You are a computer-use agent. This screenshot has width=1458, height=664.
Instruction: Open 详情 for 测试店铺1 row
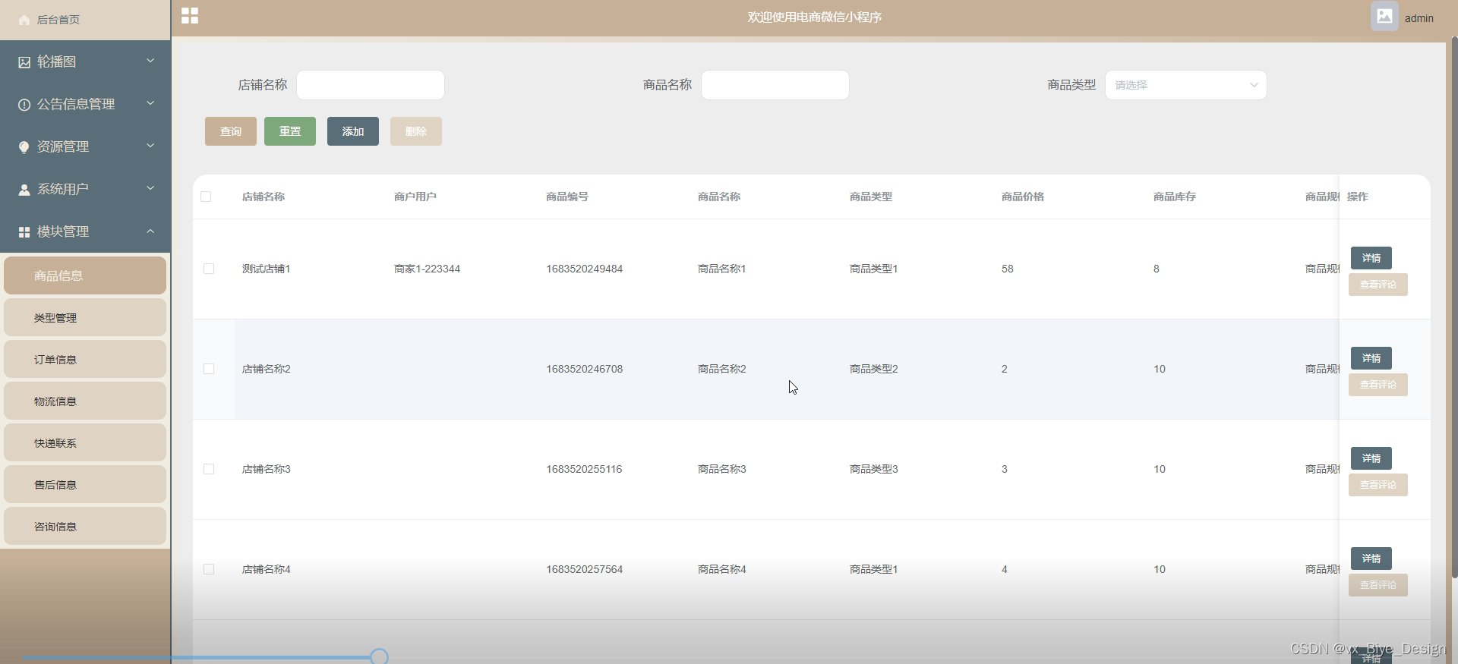tap(1371, 258)
